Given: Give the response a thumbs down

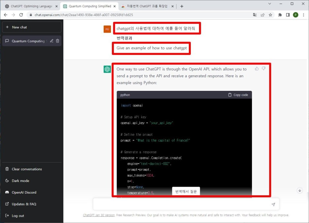Looking at the screenshot, I should click(264, 69).
